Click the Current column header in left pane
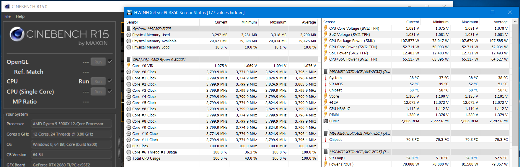The image size is (520, 167). click(x=214, y=22)
